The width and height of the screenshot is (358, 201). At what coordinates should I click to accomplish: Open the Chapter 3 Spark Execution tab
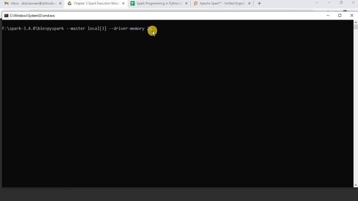96,3
